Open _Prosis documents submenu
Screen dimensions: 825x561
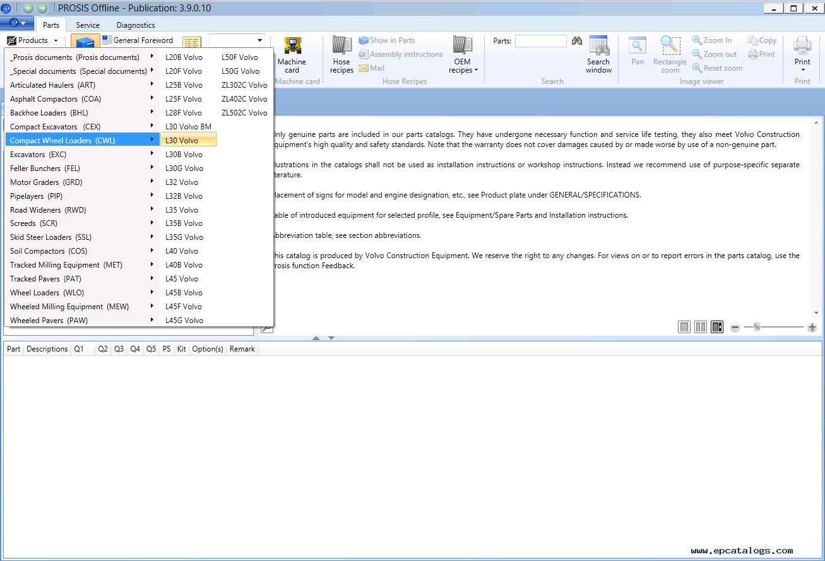82,57
